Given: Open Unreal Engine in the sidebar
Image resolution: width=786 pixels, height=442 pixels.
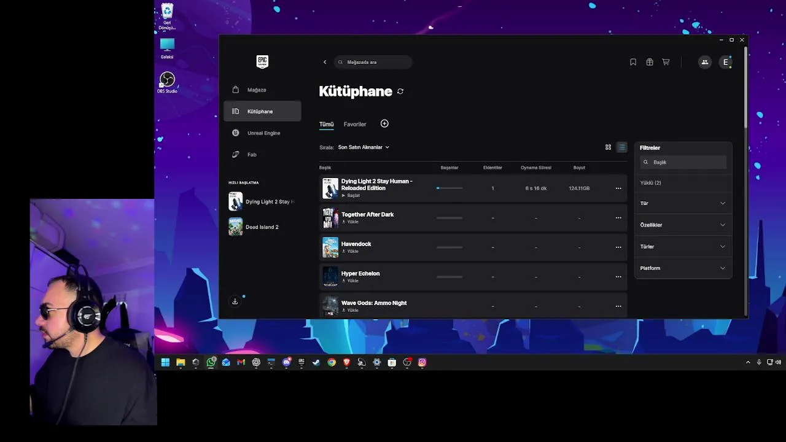Looking at the screenshot, I should [262, 133].
